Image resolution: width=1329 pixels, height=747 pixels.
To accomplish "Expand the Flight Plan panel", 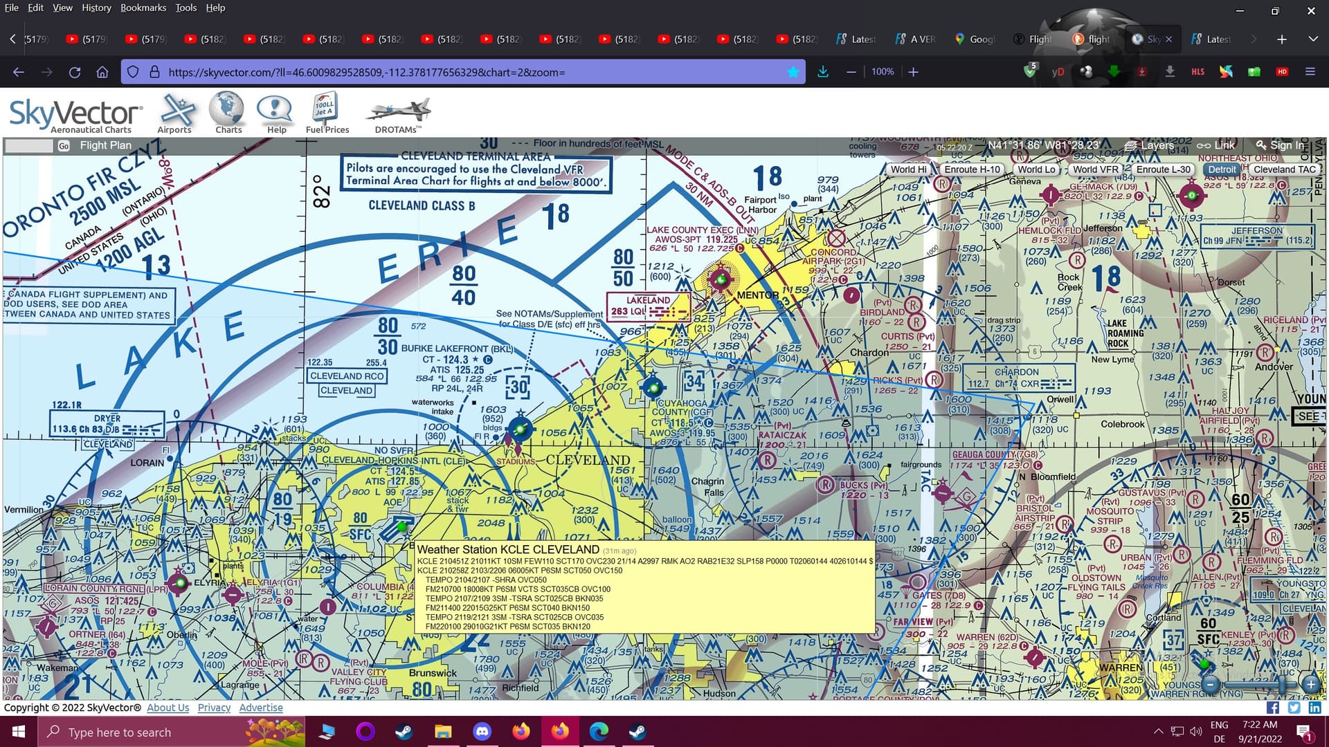I will coord(105,145).
